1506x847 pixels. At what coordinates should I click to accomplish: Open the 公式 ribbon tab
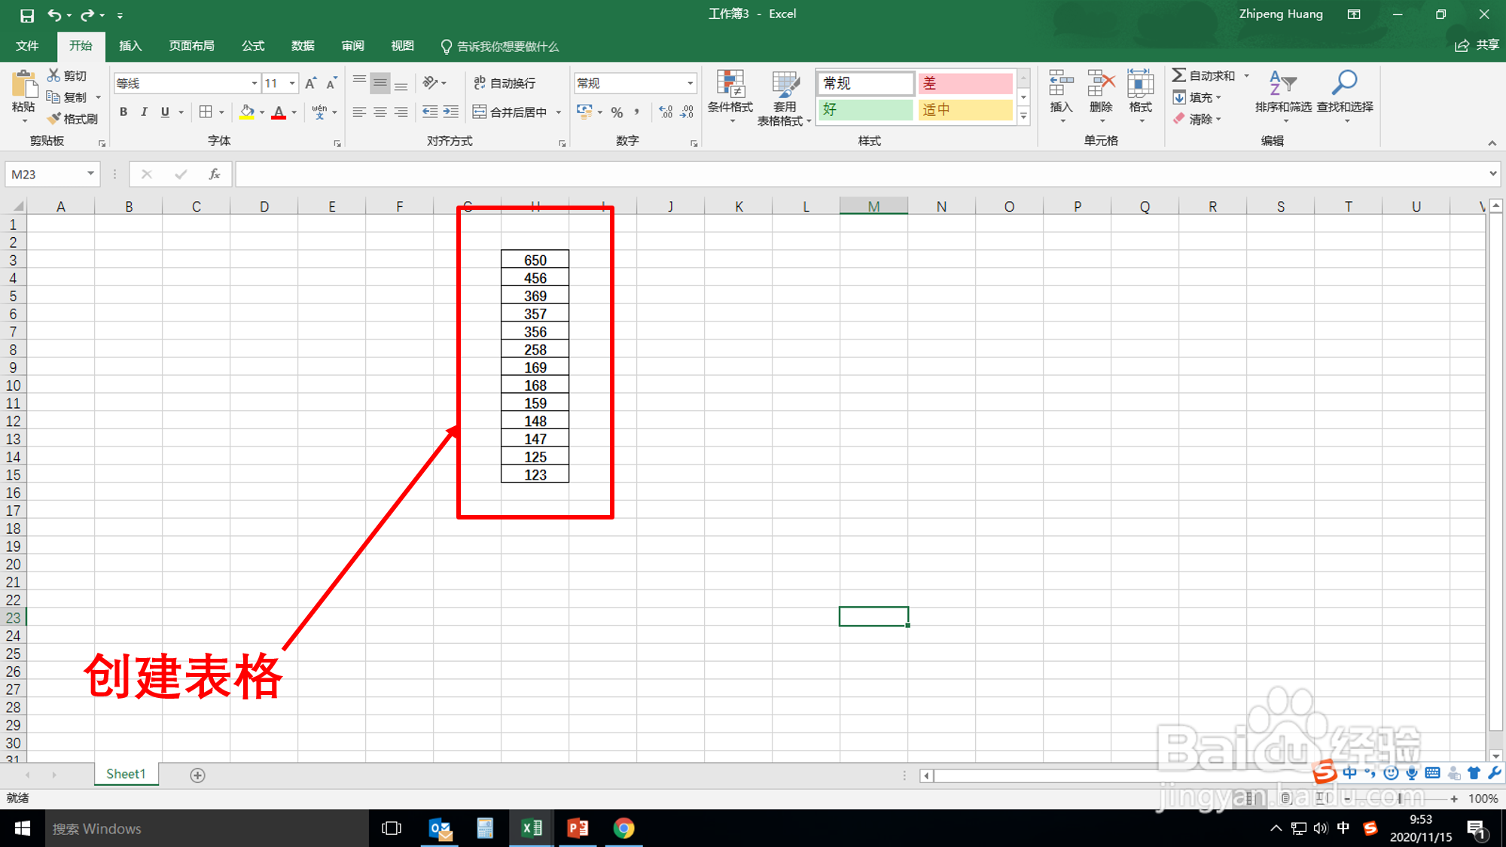click(253, 46)
